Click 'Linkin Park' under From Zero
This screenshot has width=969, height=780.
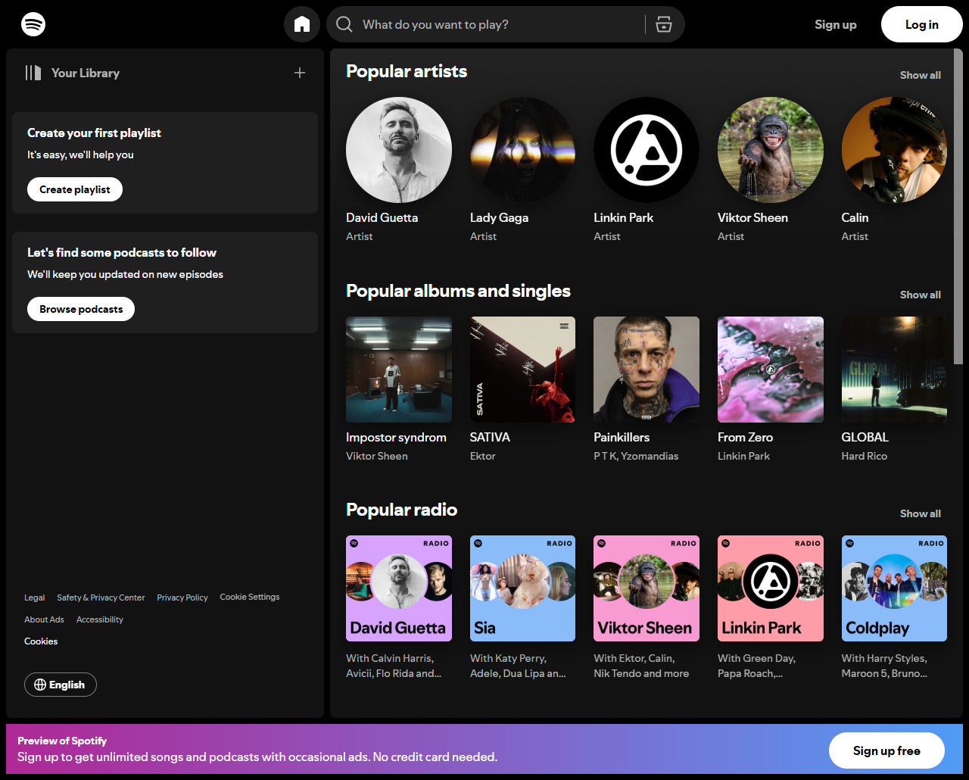[743, 456]
